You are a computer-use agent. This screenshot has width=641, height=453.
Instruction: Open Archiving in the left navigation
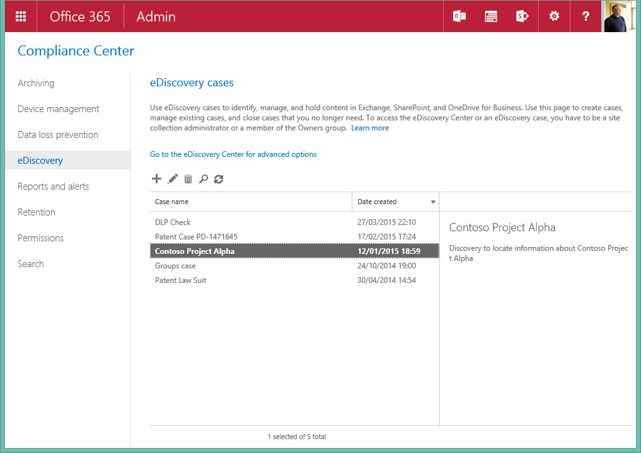tap(36, 83)
